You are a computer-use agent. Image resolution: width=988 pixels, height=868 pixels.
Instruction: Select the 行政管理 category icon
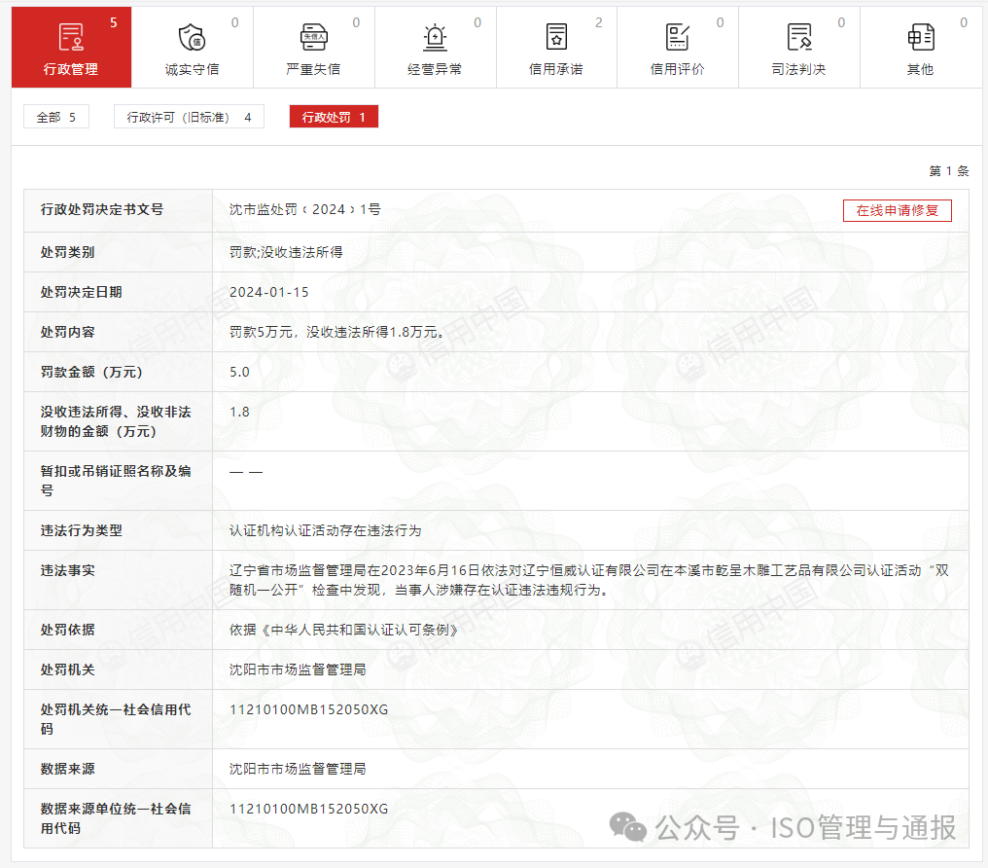[x=71, y=37]
